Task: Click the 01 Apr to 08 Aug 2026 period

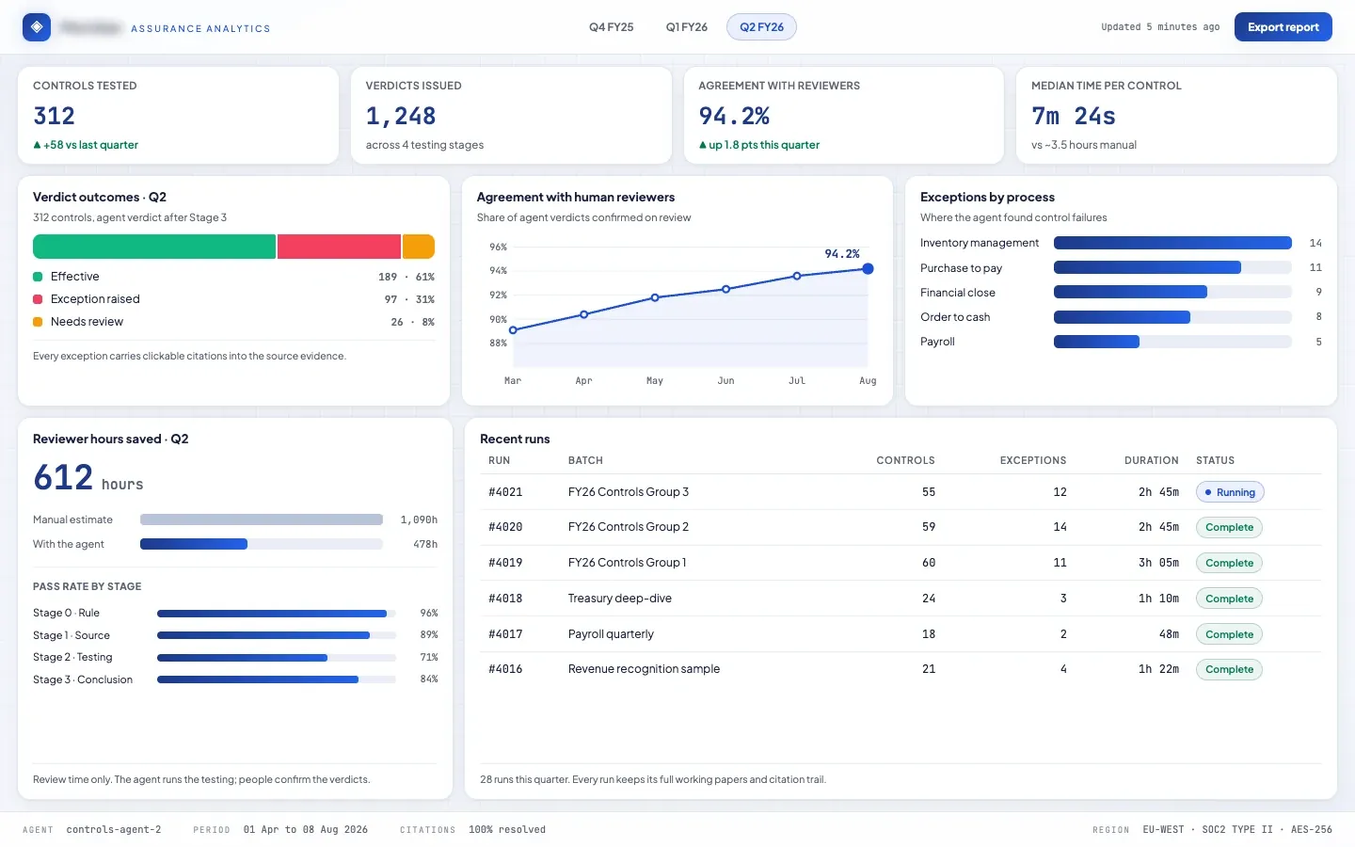Action: click(306, 830)
